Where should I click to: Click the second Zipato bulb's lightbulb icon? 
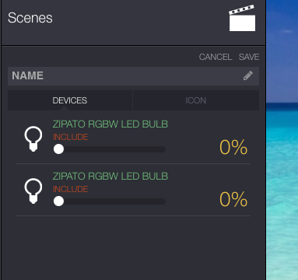pyautogui.click(x=33, y=191)
